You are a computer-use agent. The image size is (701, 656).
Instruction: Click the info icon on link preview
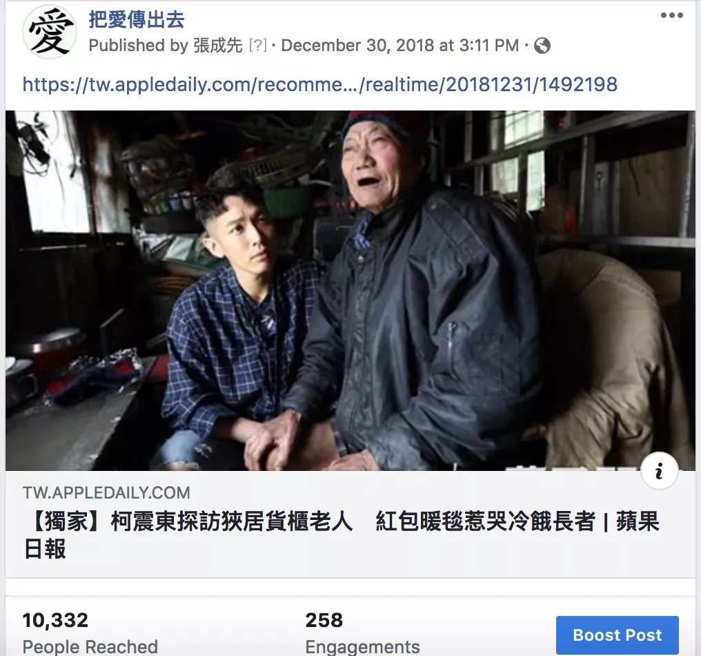tap(659, 471)
